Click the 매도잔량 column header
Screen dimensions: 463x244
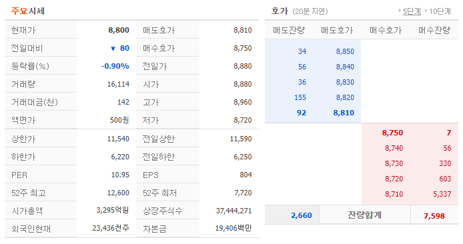289,30
